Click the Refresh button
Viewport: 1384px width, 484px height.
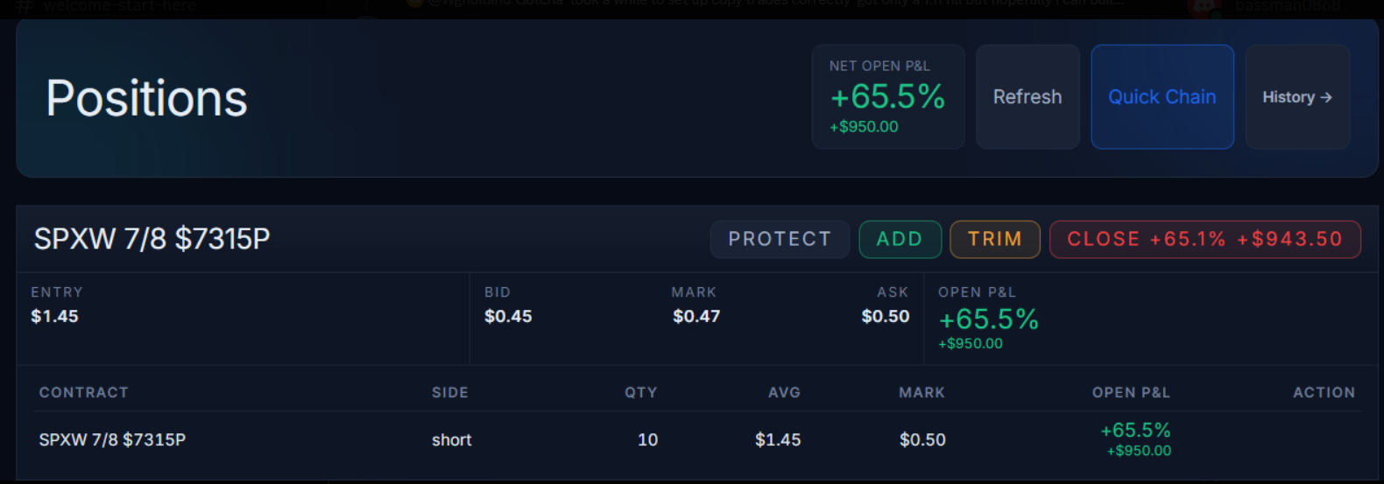pos(1027,97)
